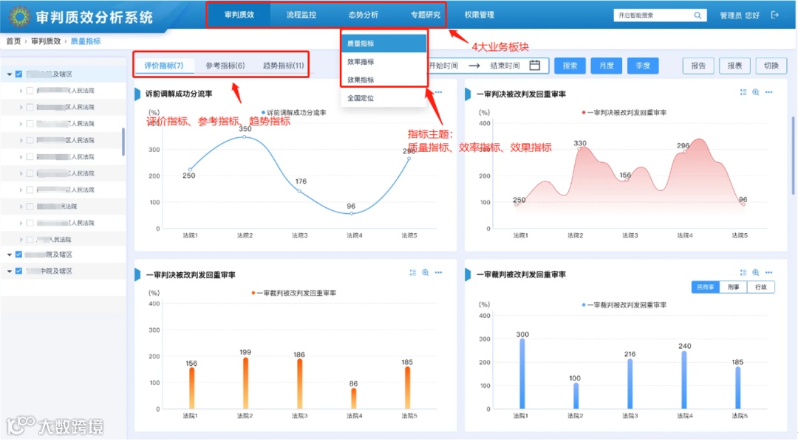
Task: Go to 首页 in the breadcrumb
Action: 13,41
